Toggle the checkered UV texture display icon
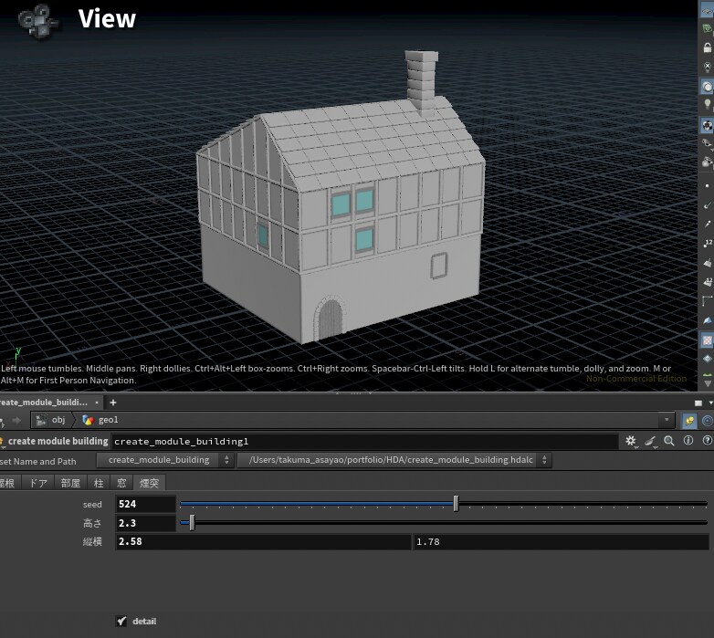714x638 pixels. tap(708, 340)
